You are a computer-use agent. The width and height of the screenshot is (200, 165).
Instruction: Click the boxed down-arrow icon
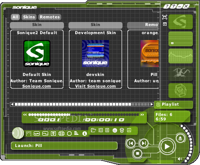pyautogui.click(x=53, y=134)
